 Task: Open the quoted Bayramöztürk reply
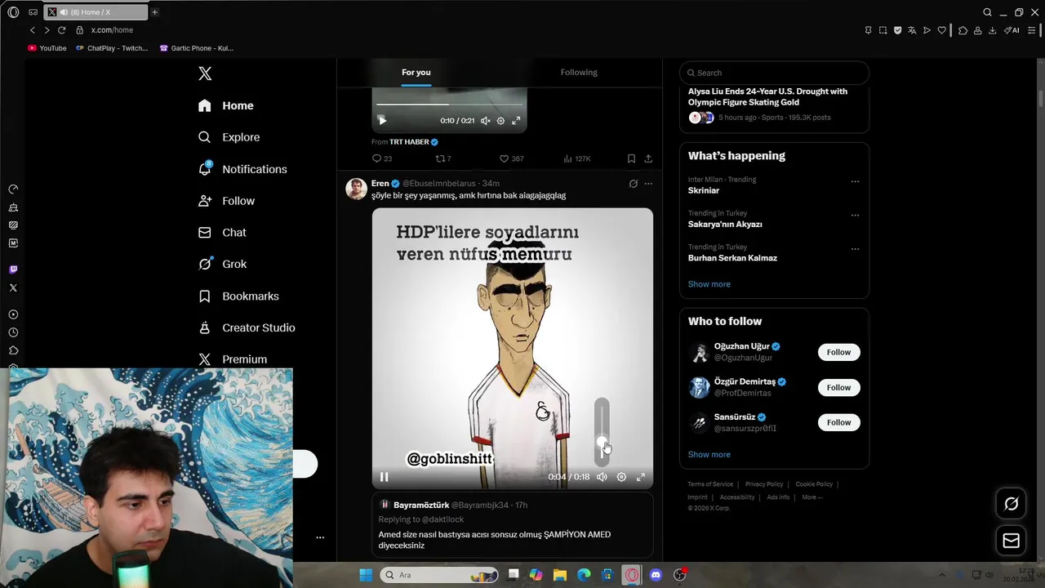coord(513,526)
